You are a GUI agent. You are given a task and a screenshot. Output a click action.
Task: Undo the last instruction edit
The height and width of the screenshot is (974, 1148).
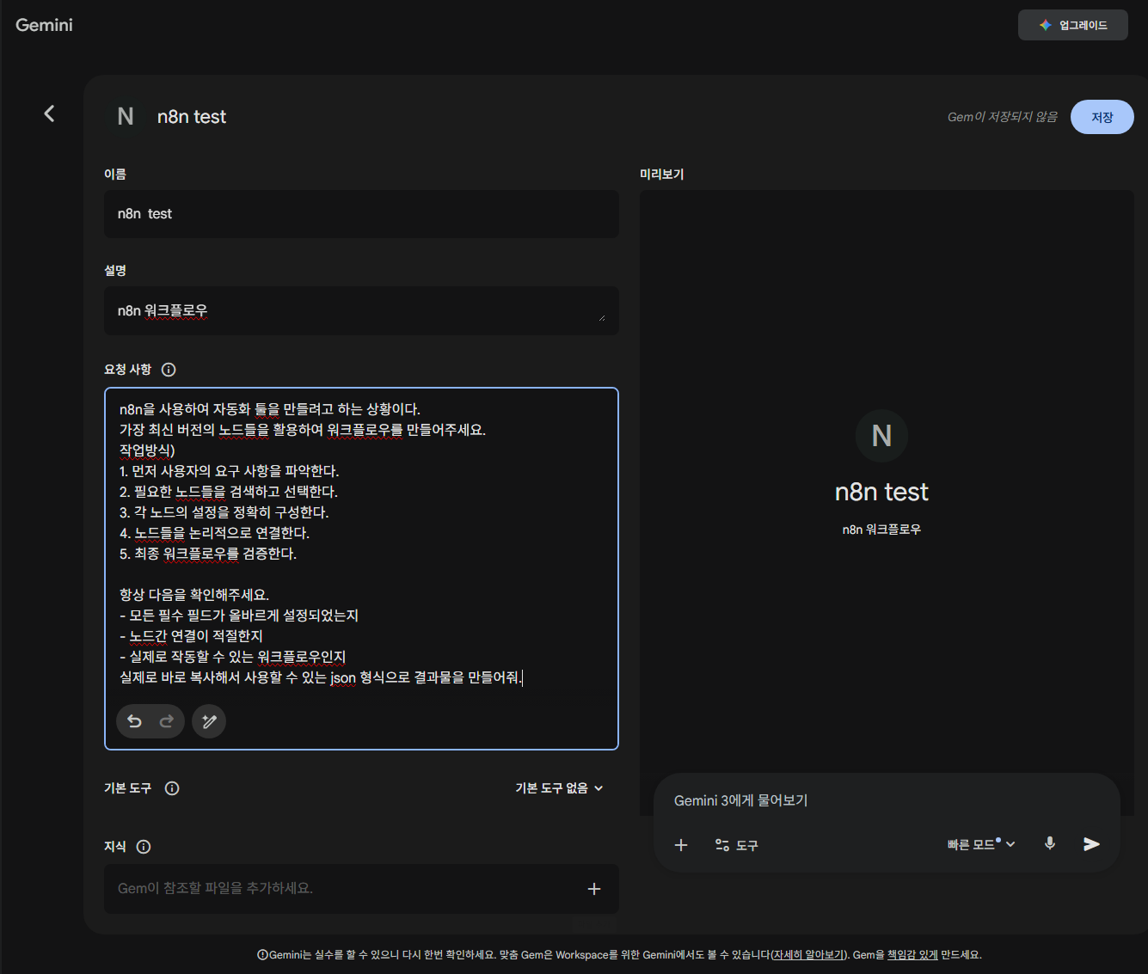click(x=134, y=721)
